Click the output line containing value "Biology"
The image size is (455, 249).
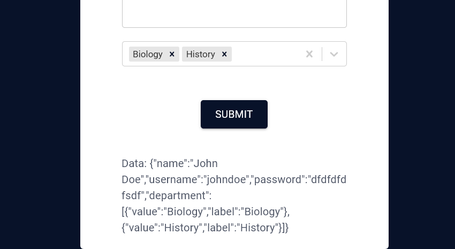(x=206, y=212)
